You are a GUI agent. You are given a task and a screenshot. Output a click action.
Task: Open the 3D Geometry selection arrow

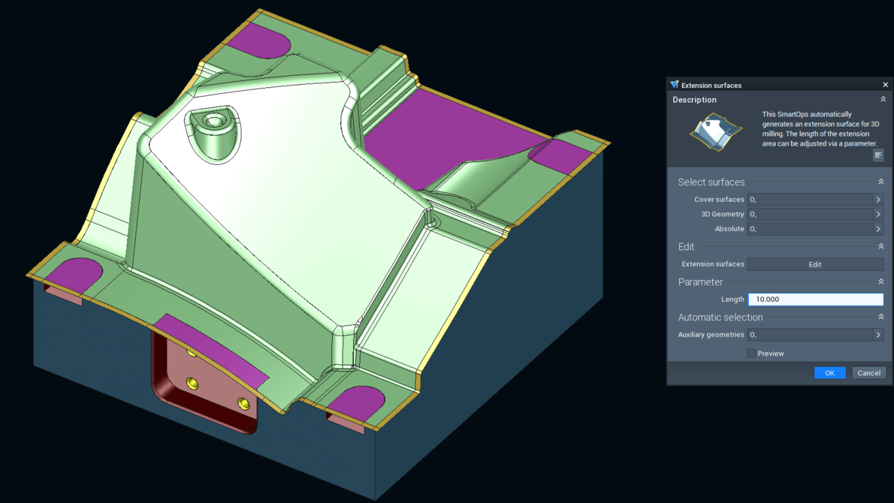point(877,214)
